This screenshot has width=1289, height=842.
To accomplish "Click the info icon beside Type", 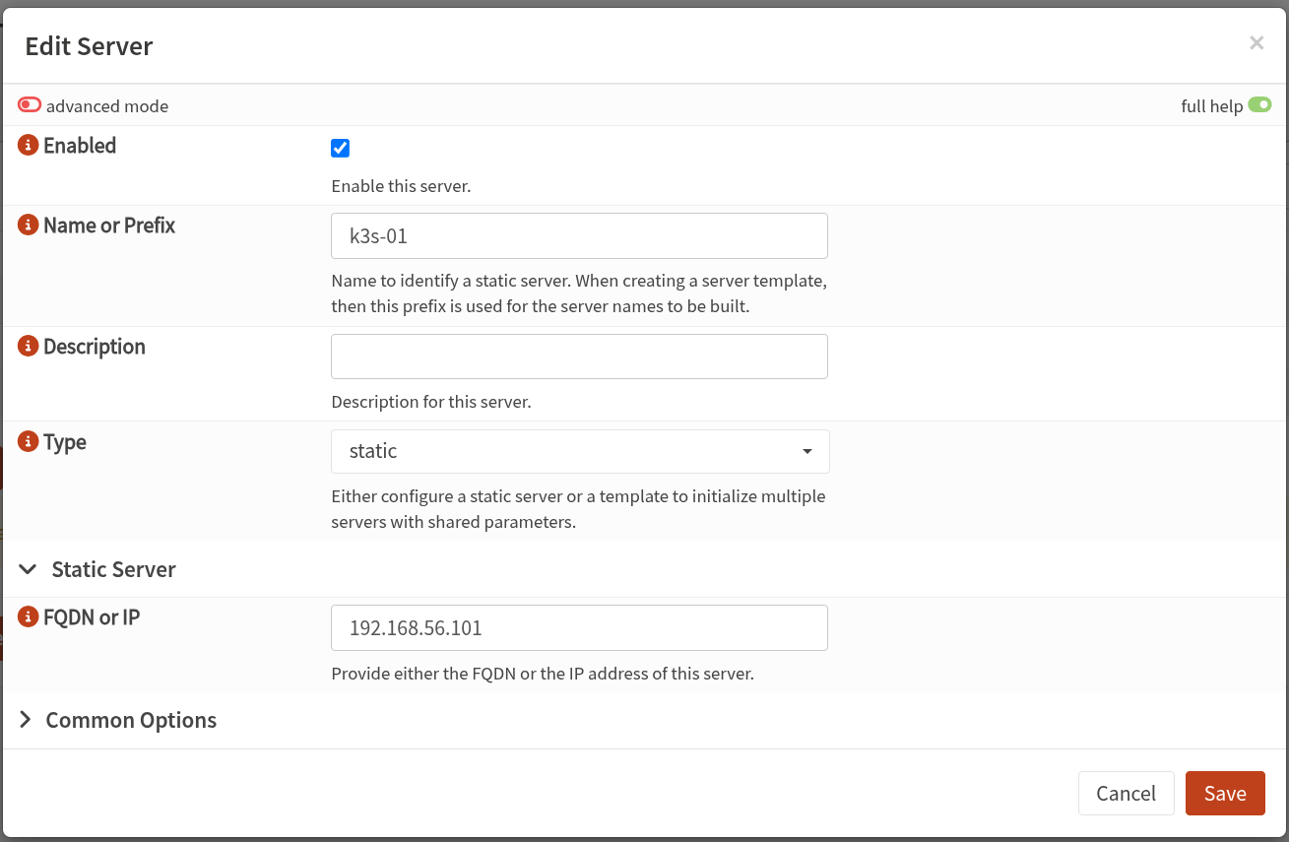I will (x=29, y=442).
